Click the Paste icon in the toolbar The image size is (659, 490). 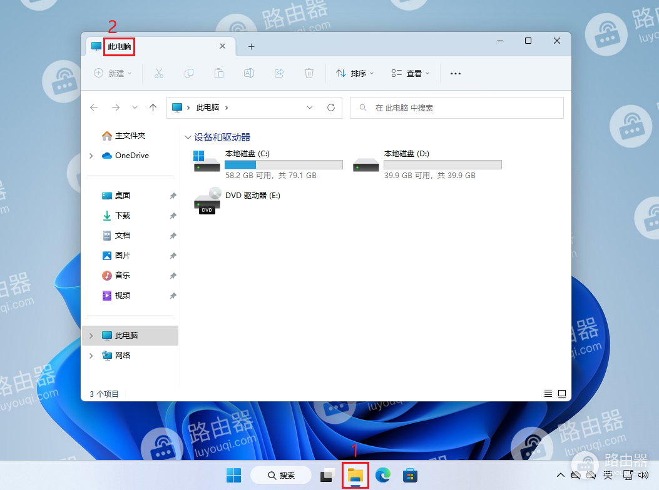[x=219, y=73]
